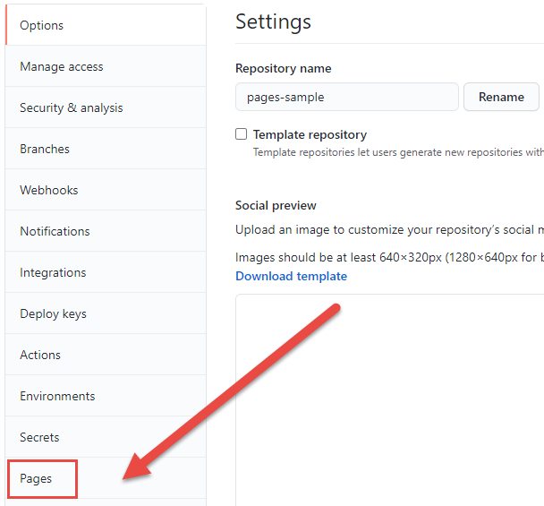Select Secrets in the sidebar
This screenshot has width=544, height=506.
pyautogui.click(x=106, y=437)
